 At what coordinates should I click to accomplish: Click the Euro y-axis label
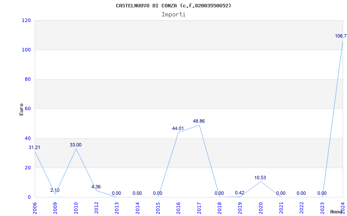pos(21,109)
